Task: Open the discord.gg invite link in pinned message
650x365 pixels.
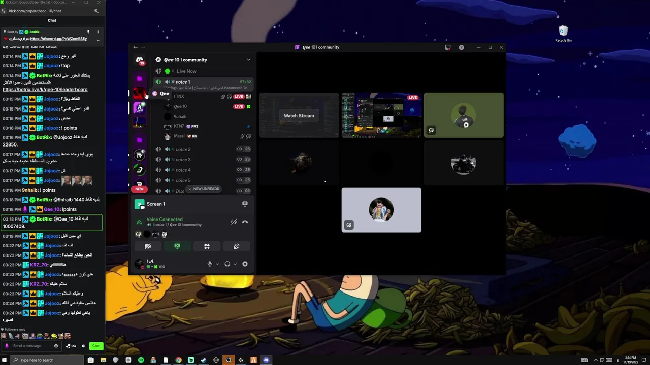Action: pyautogui.click(x=58, y=39)
